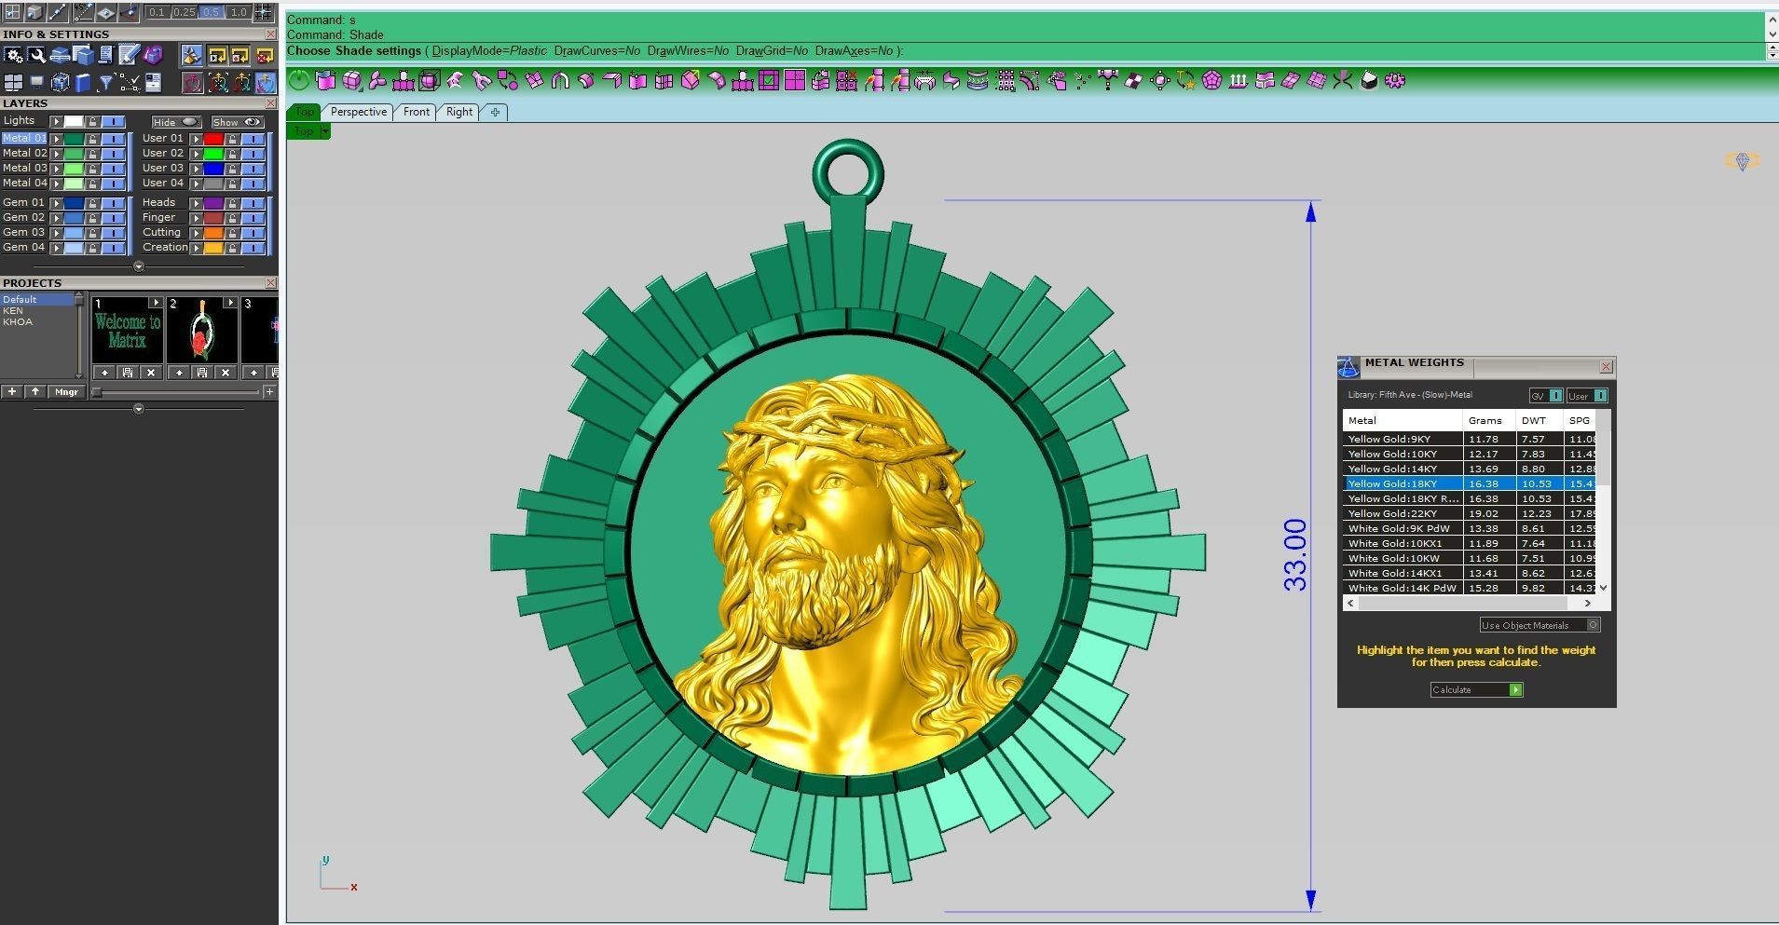Click the four-viewport layout icon at top-left
Image resolution: width=1779 pixels, height=925 pixels.
pos(12,12)
